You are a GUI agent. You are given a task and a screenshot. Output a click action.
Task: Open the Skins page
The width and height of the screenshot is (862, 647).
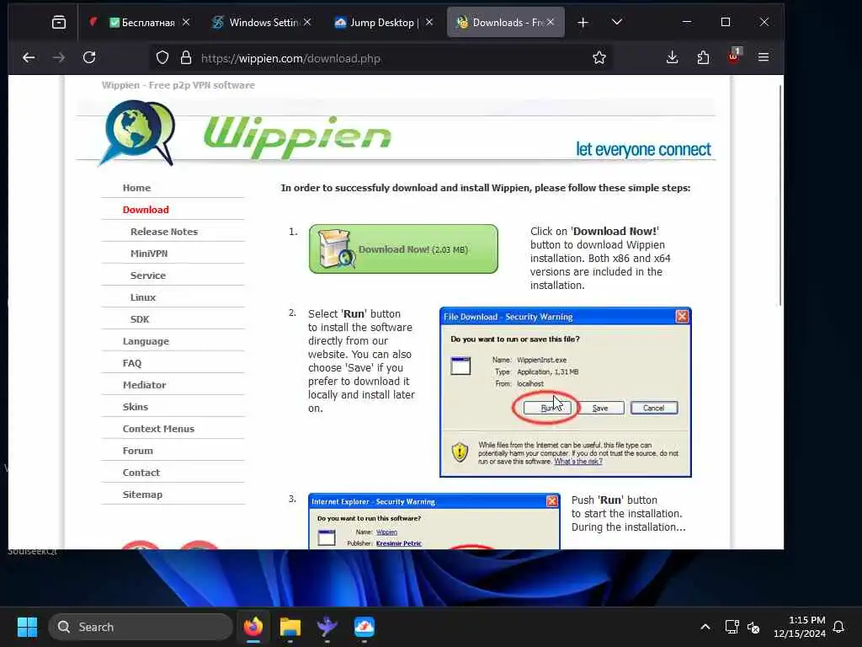pyautogui.click(x=136, y=407)
